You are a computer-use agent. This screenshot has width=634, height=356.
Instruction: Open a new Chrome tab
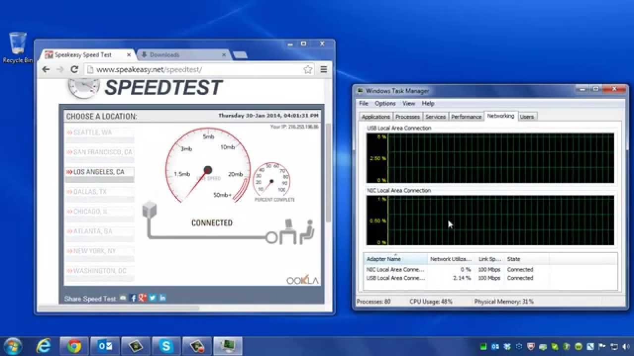click(x=240, y=55)
